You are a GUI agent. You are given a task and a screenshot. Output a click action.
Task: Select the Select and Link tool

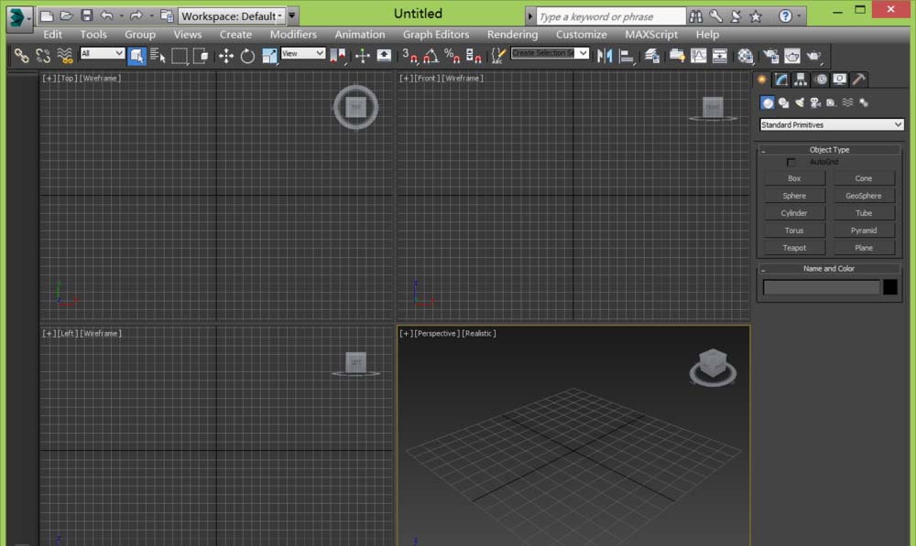[x=22, y=56]
